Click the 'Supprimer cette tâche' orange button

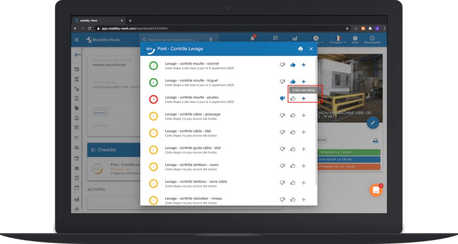349,167
